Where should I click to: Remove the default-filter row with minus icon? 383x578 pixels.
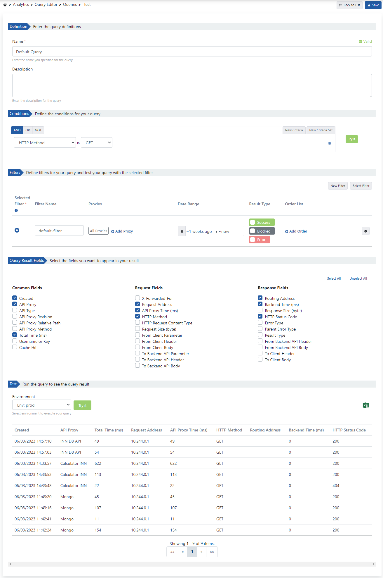tap(365, 231)
